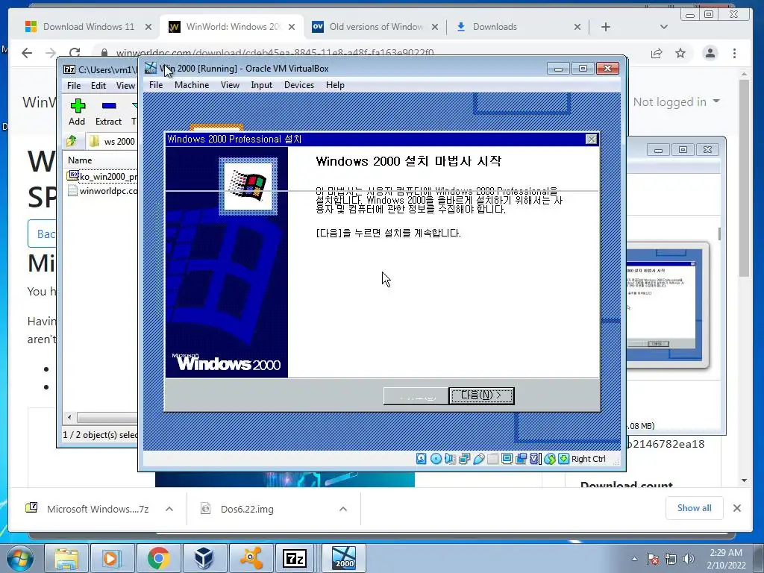Click the Dos6.22.img download item
The height and width of the screenshot is (573, 764).
(x=246, y=509)
